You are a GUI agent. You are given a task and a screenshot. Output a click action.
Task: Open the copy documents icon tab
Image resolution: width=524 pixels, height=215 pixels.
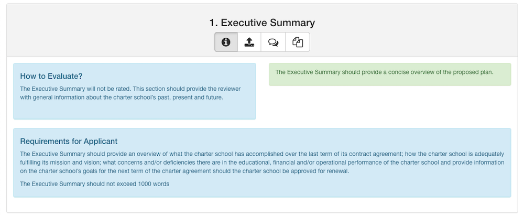tap(298, 42)
